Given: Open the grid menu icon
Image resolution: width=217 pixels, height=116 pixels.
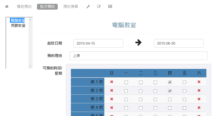Looking at the screenshot, I should pos(110,7).
